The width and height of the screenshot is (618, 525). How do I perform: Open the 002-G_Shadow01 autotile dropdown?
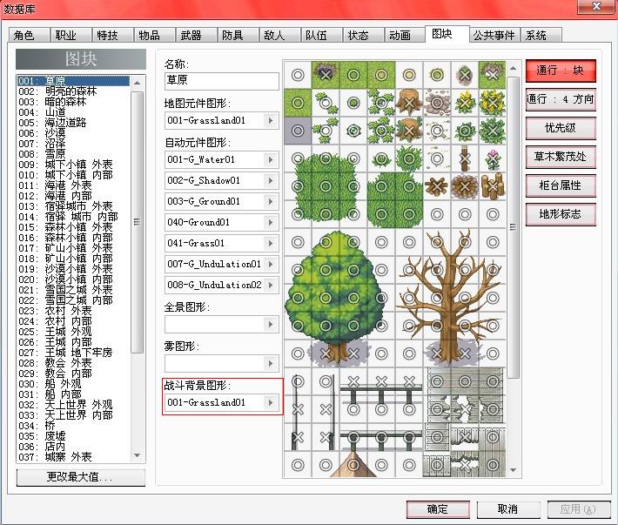point(271,180)
